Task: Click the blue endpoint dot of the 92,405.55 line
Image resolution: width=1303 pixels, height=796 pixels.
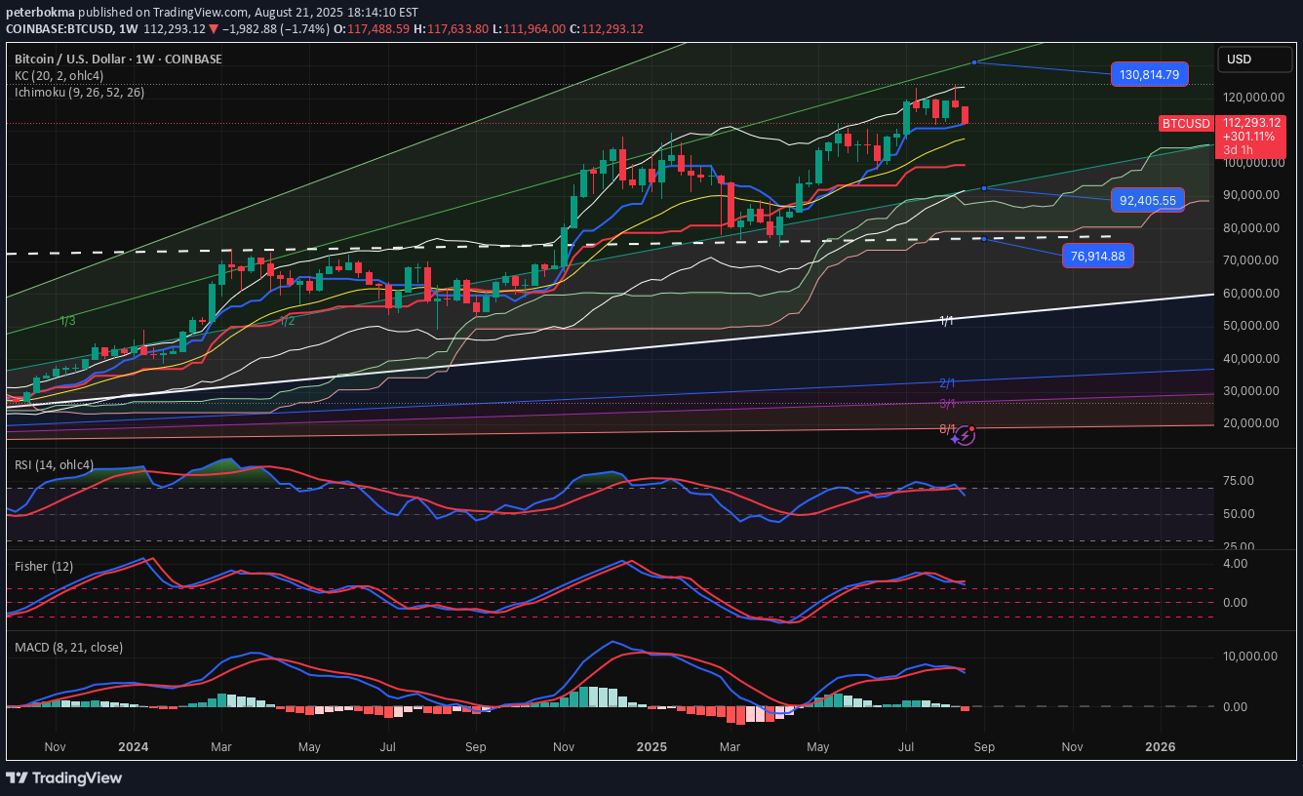Action: pos(984,187)
